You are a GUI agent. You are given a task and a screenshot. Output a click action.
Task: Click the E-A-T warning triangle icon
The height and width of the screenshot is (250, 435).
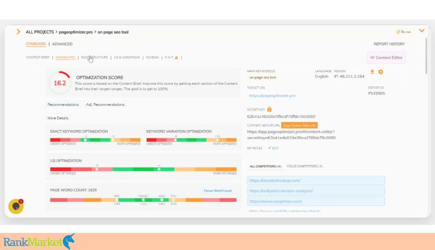176,57
